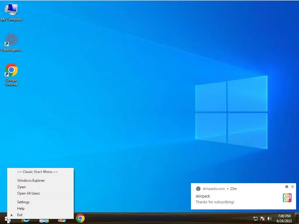Choose Help from the context menu
299x224 pixels.
[x=40, y=209]
